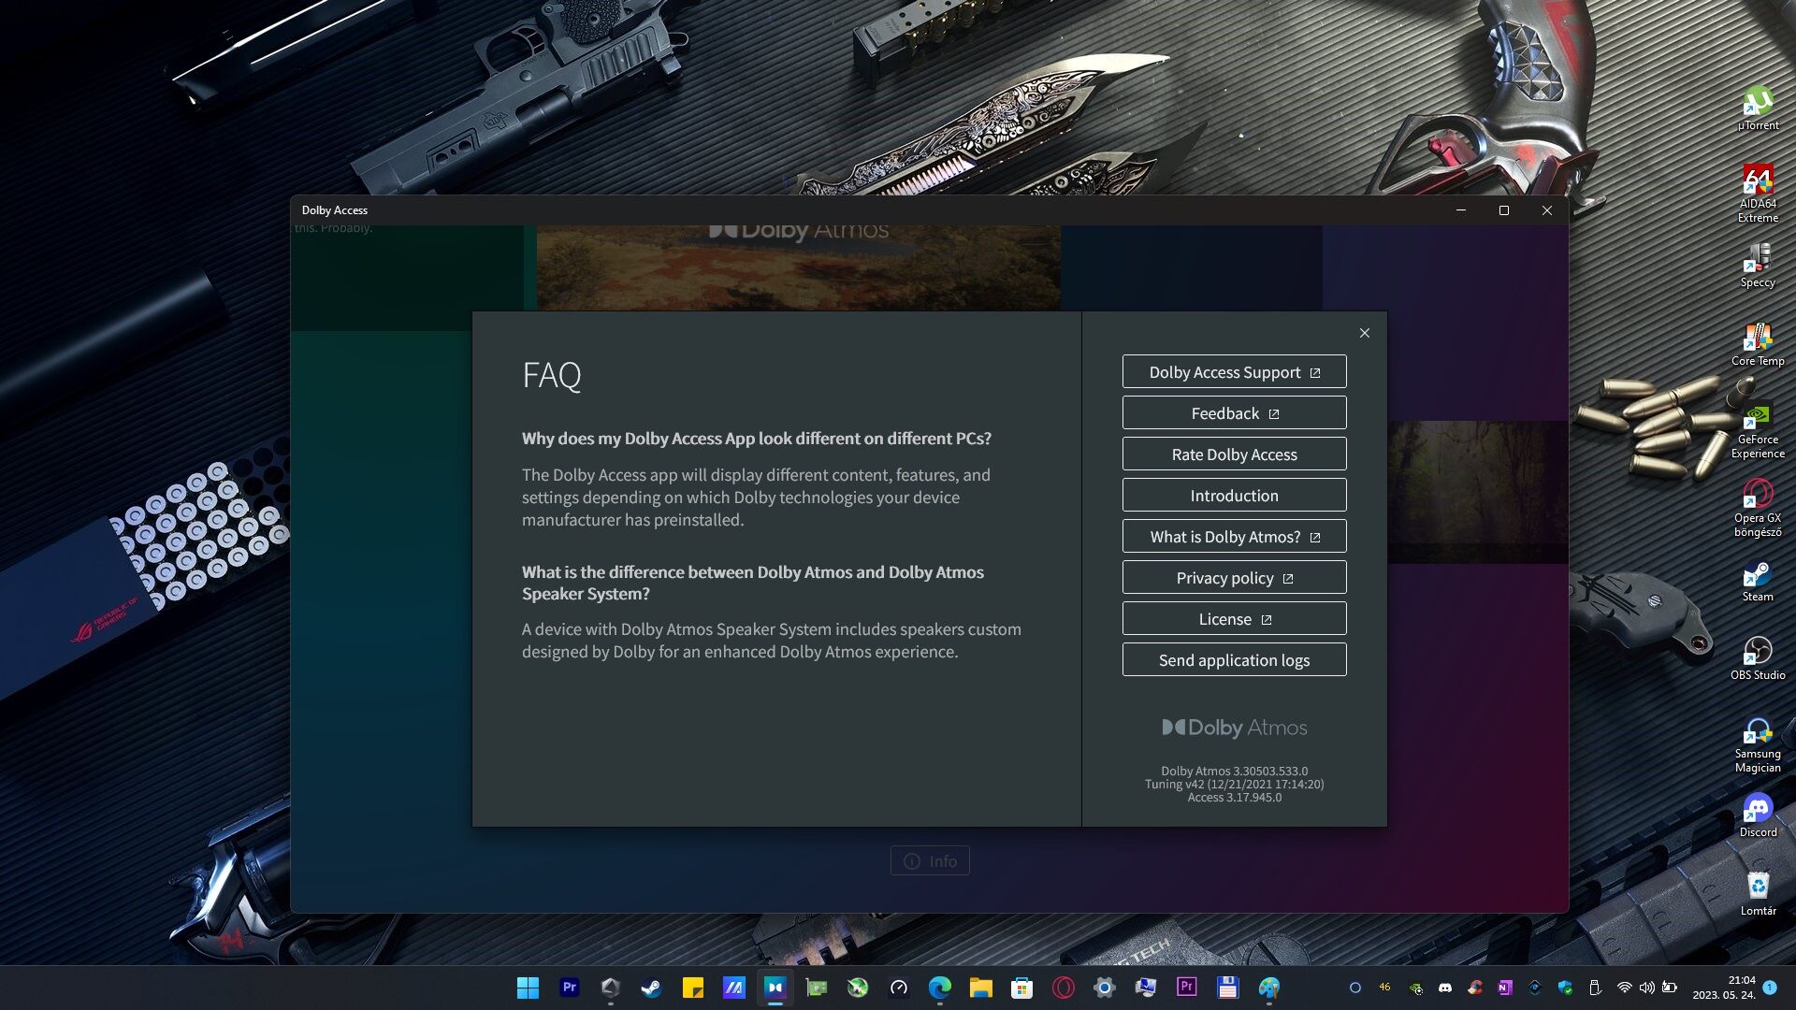Image resolution: width=1796 pixels, height=1010 pixels.
Task: Open the Privacy policy link
Action: pos(1234,578)
